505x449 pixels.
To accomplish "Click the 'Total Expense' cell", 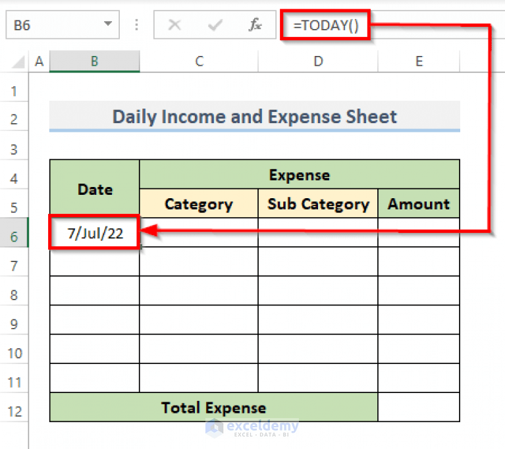I will (x=214, y=407).
